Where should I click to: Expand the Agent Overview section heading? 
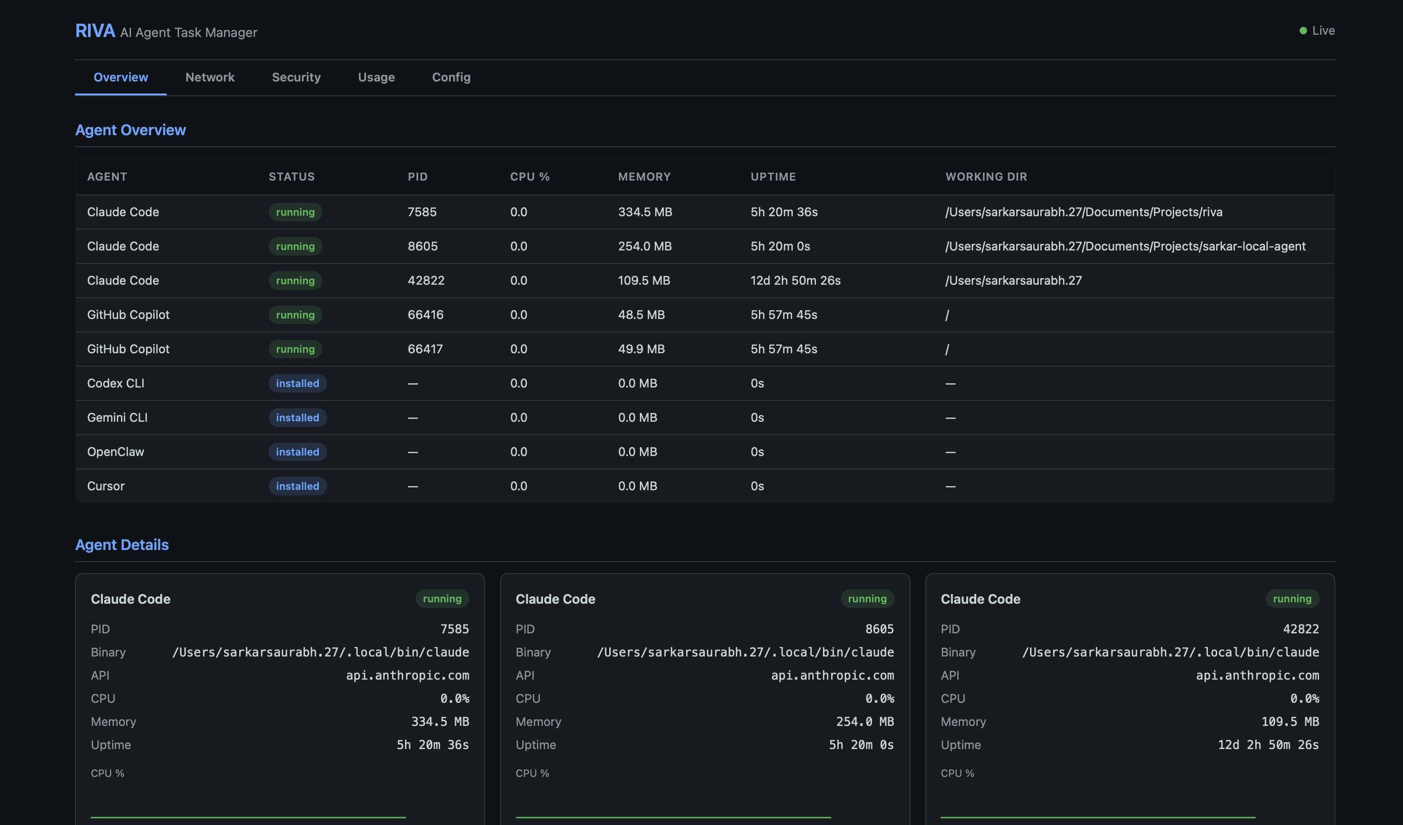click(x=131, y=130)
